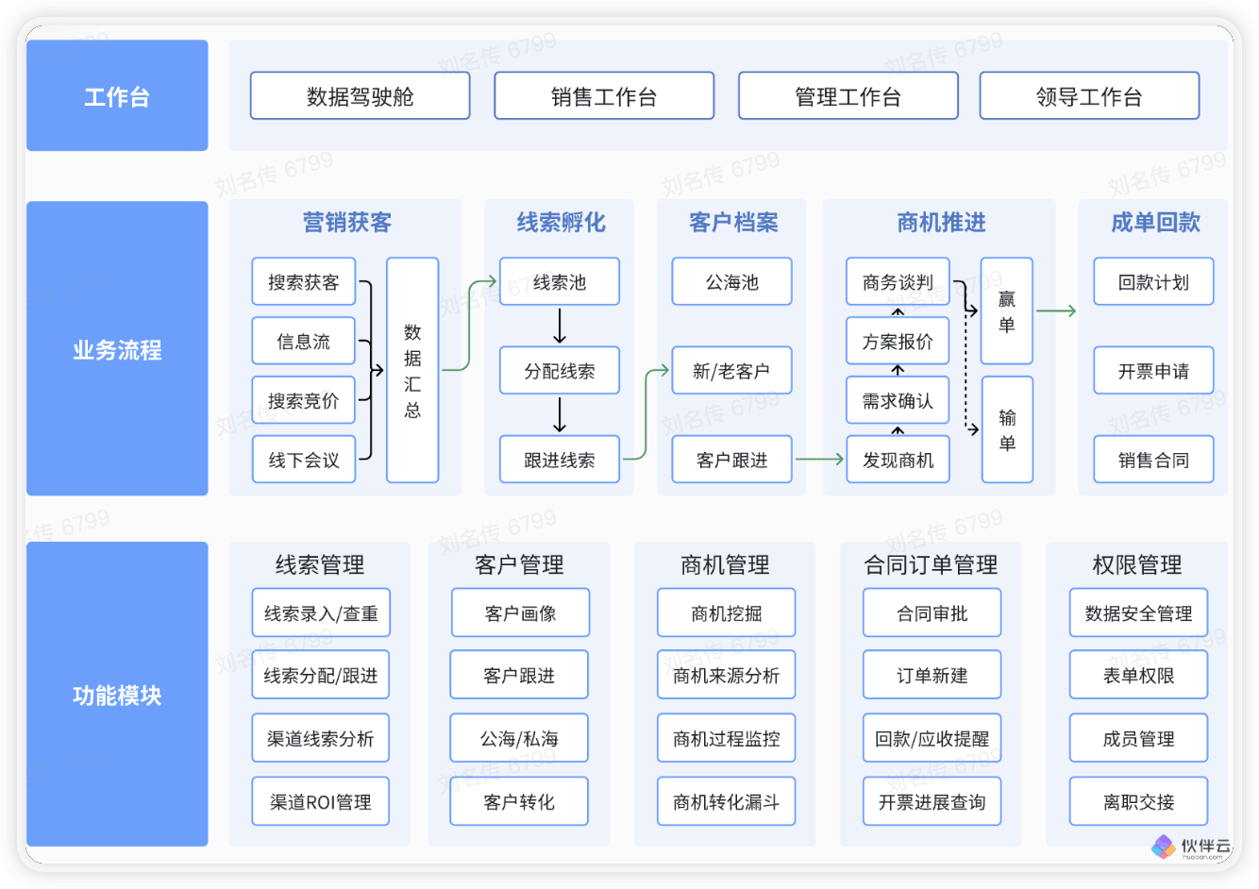
Task: Click the 商机管理 module heading
Action: point(725,564)
